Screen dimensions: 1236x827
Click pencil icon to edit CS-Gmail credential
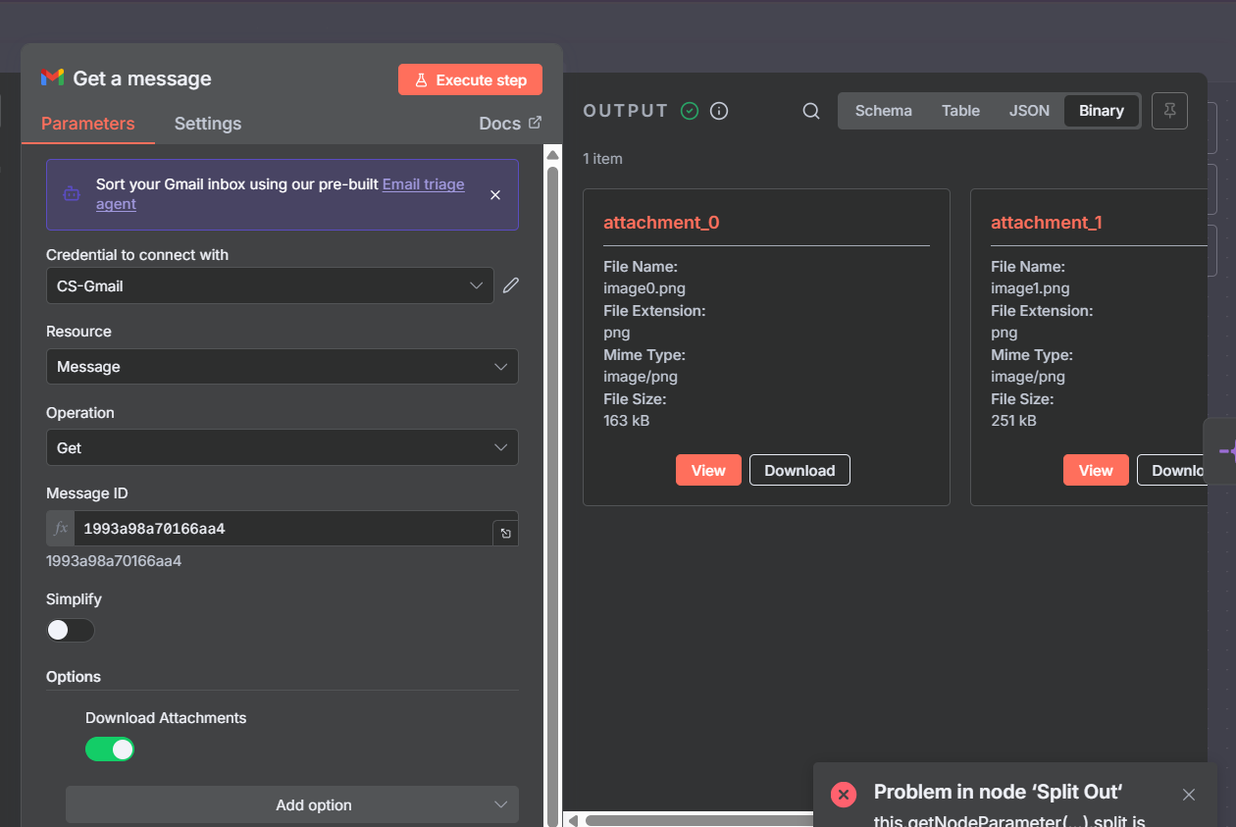(510, 285)
